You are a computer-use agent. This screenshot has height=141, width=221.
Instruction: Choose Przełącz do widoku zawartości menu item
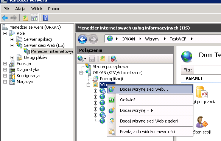pyautogui.click(x=150, y=132)
